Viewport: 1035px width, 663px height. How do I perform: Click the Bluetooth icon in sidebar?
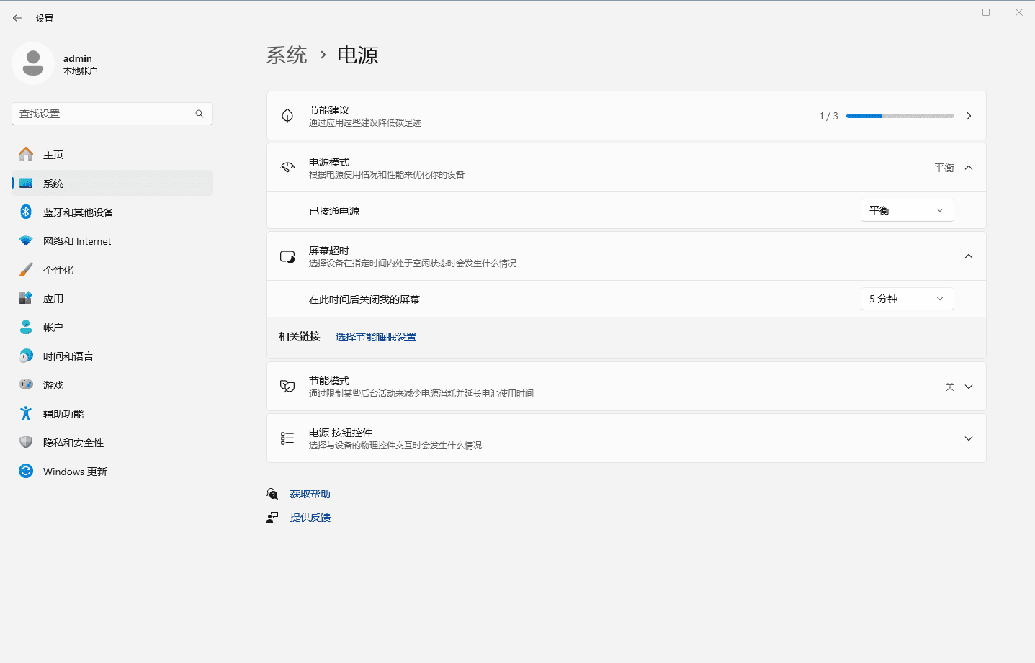coord(26,212)
